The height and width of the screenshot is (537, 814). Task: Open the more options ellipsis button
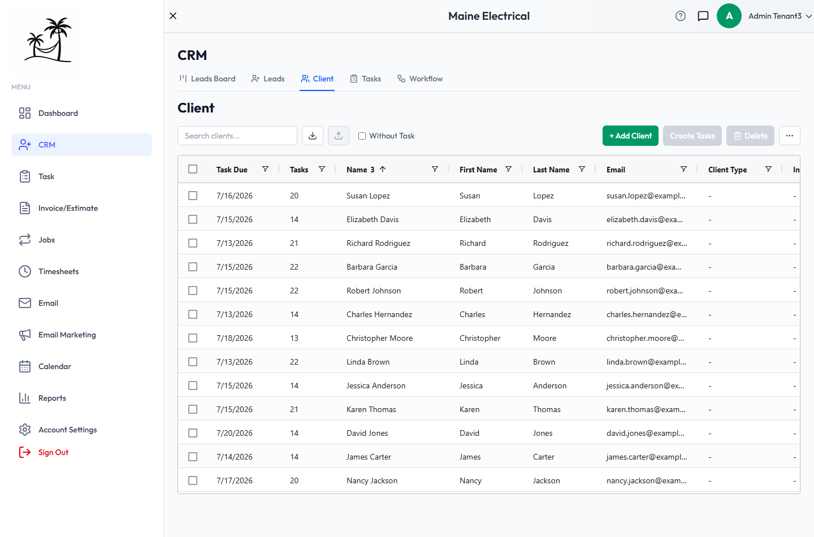pyautogui.click(x=790, y=136)
